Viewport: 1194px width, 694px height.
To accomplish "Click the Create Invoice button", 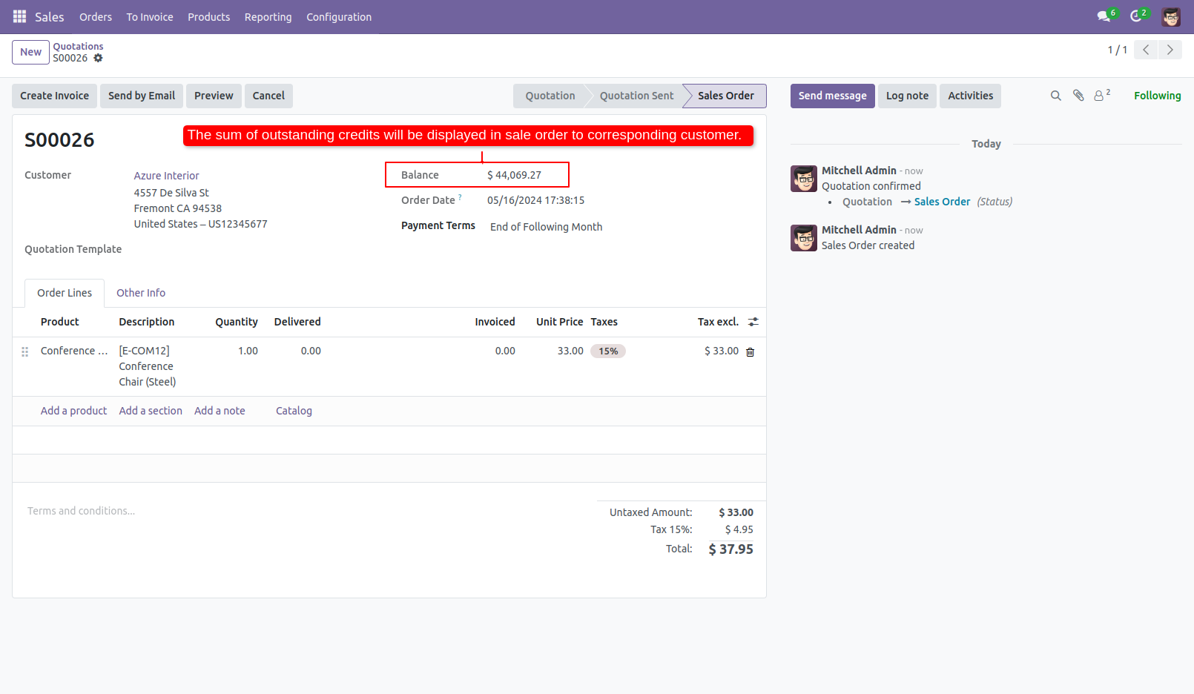I will [x=53, y=96].
